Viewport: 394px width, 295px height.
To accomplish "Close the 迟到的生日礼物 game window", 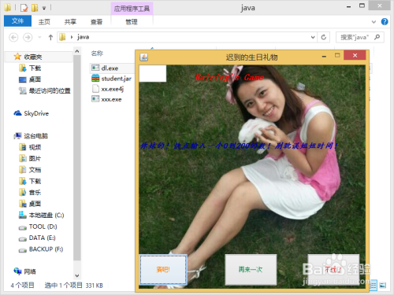I will [x=355, y=55].
